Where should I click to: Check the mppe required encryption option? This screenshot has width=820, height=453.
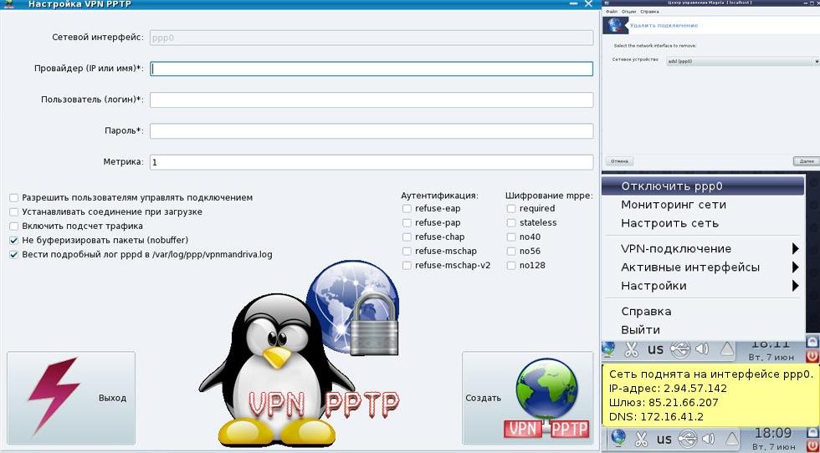(x=511, y=208)
